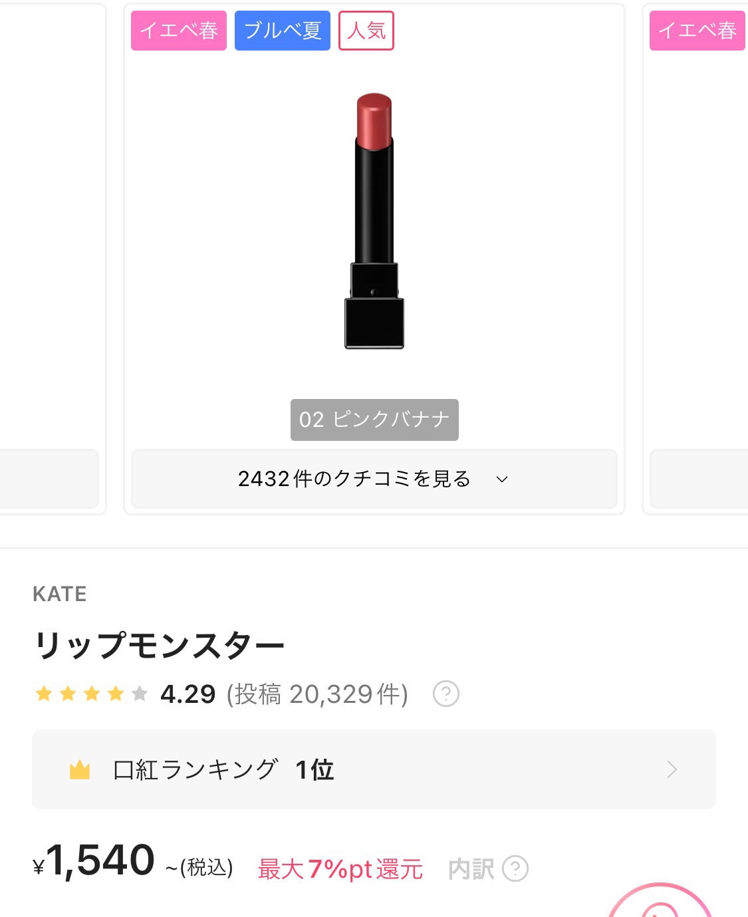The width and height of the screenshot is (748, 917).
Task: Expand the reviews with the down chevron
Action: coord(502,479)
